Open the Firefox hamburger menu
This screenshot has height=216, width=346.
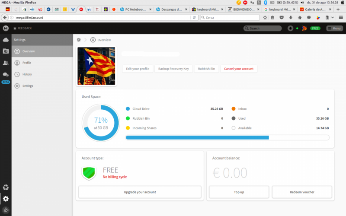coord(341,18)
